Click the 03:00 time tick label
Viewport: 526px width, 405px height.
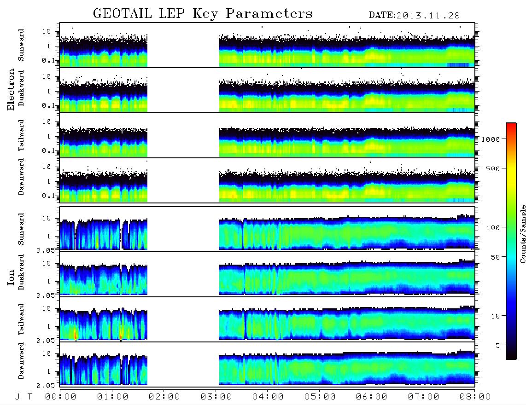[x=216, y=397]
